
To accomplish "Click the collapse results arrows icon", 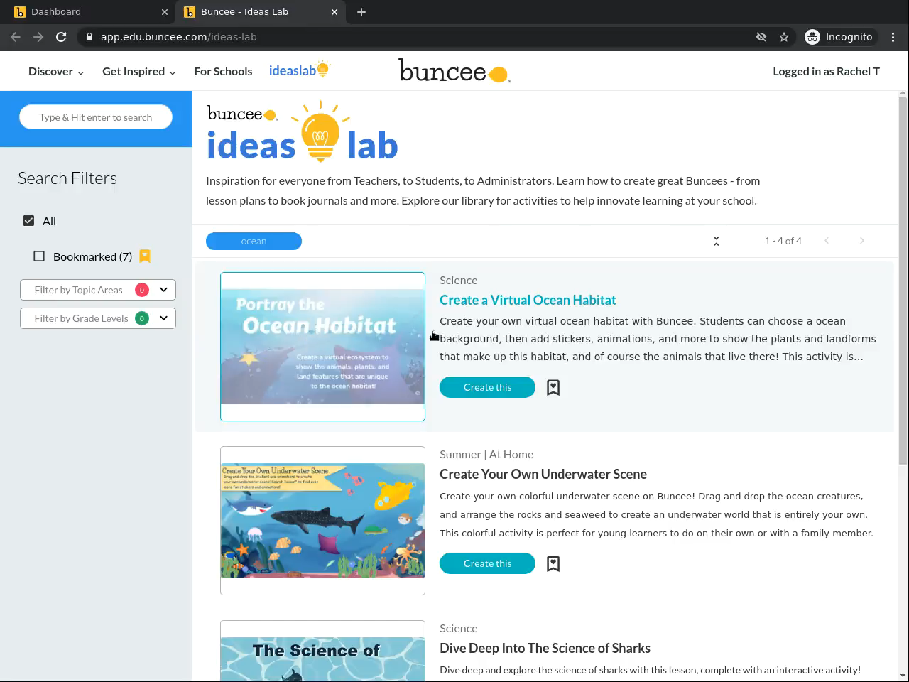I will (x=716, y=241).
